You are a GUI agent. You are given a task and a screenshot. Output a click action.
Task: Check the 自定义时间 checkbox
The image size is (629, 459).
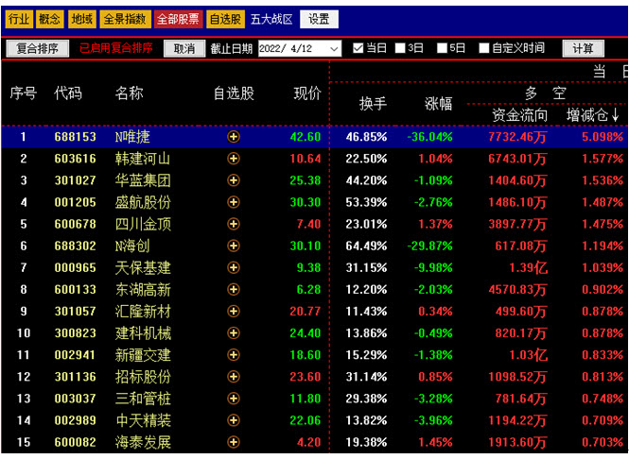[x=484, y=48]
